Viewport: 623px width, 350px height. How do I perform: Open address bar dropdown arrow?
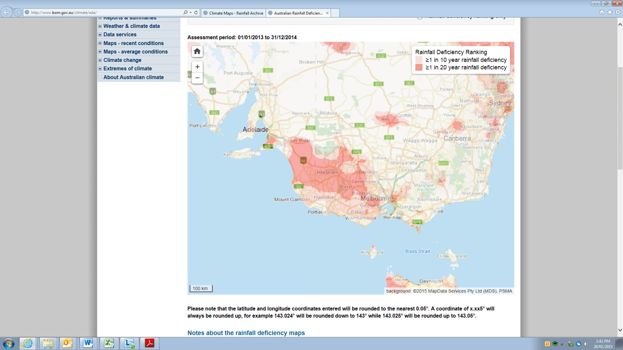click(190, 12)
